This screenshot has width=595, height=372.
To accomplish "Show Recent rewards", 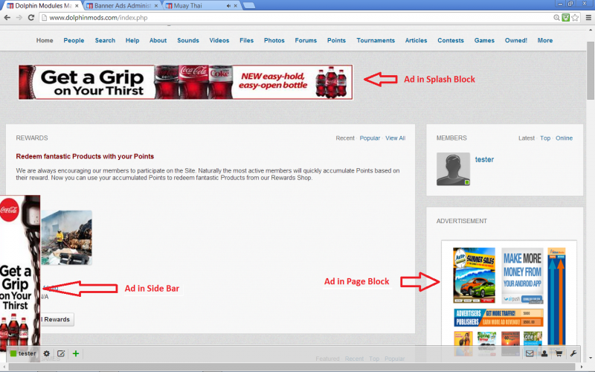I will (x=345, y=138).
